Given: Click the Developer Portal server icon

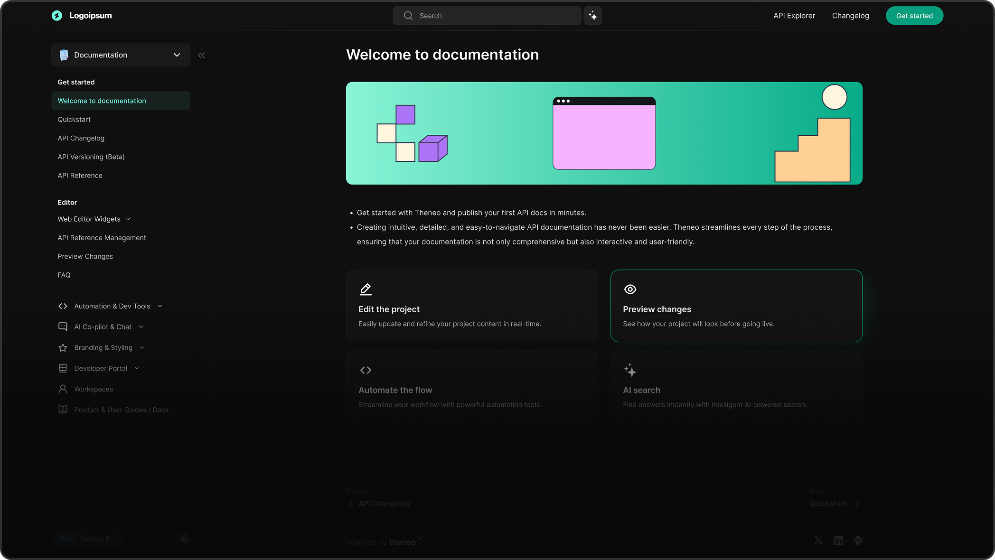Looking at the screenshot, I should tap(63, 368).
